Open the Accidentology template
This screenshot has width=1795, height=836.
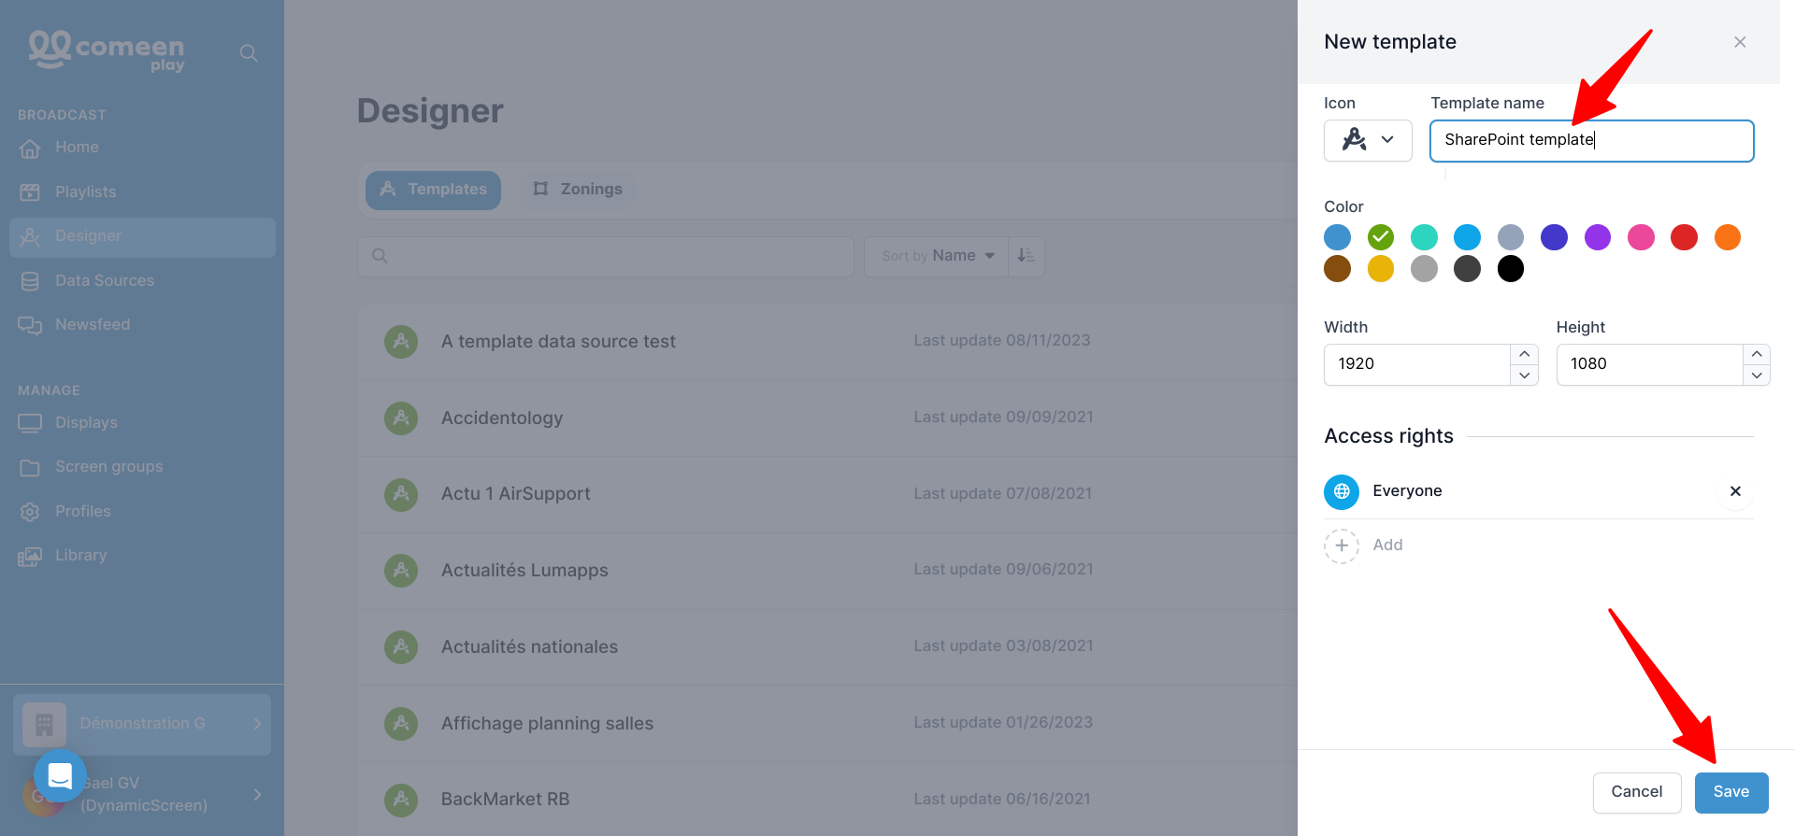click(x=827, y=418)
